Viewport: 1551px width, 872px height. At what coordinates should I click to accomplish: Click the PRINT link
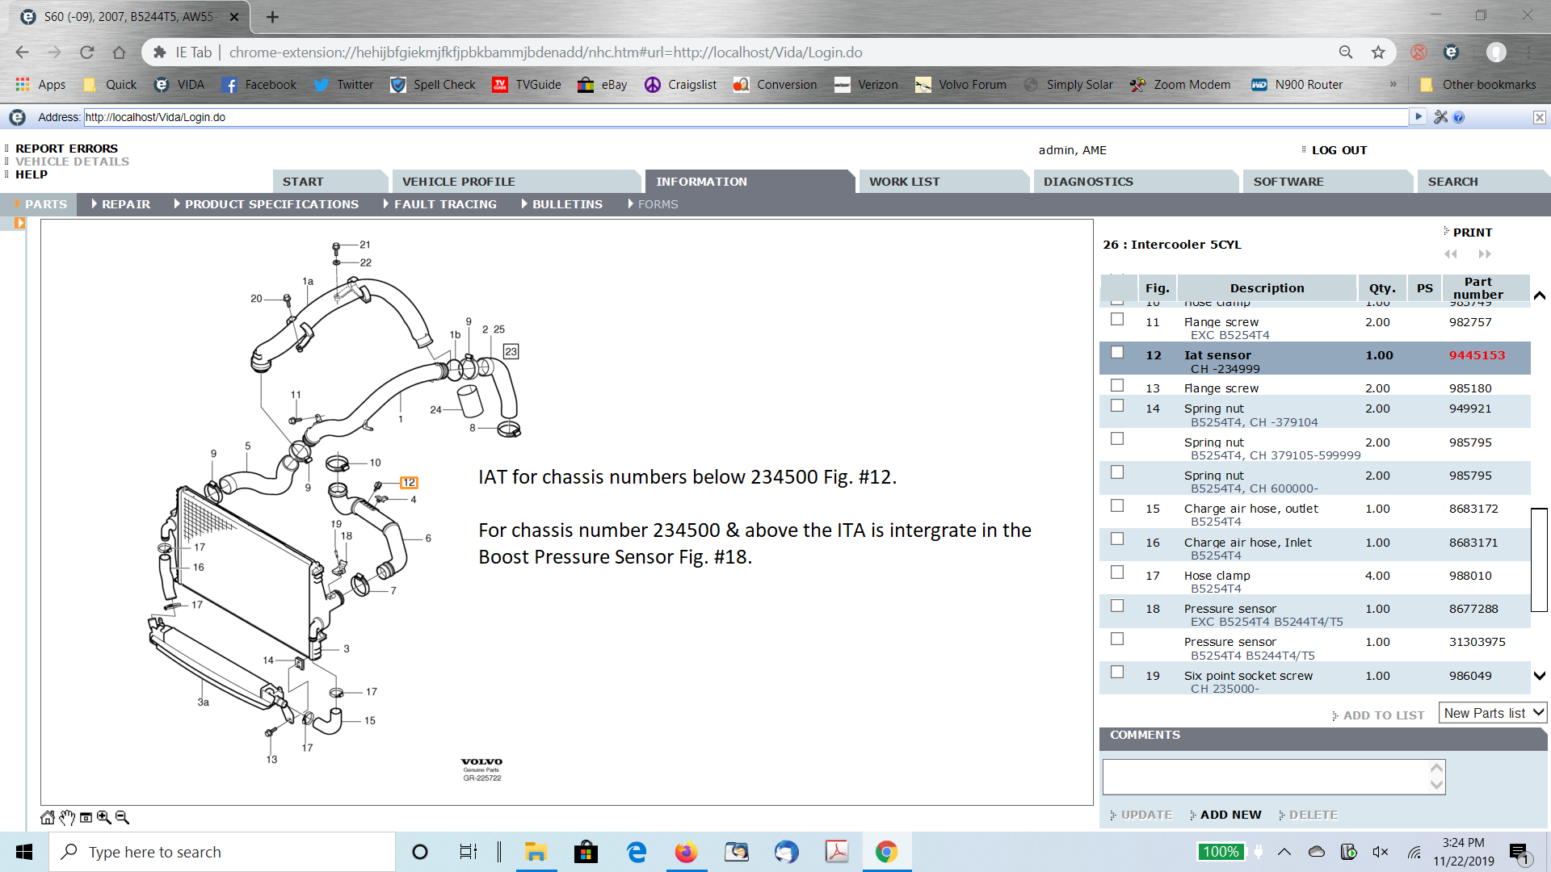(1472, 233)
